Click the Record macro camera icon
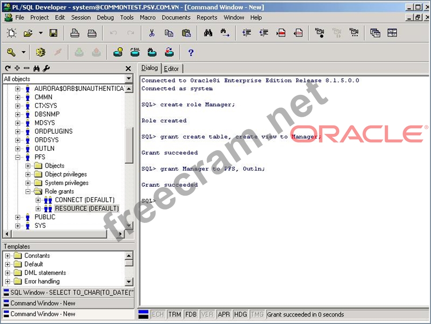The image size is (431, 324). click(320, 33)
